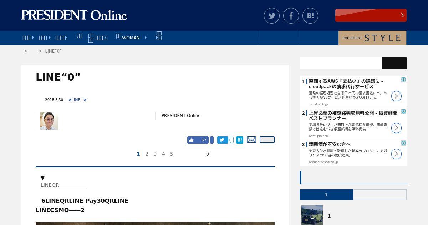Click the LINE"0" breadcrumb text
The height and width of the screenshot is (225, 428).
tap(53, 51)
